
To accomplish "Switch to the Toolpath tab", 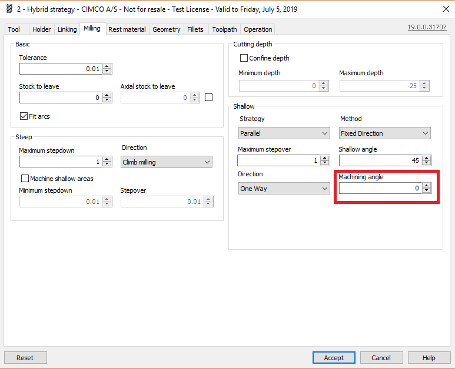I will click(224, 29).
